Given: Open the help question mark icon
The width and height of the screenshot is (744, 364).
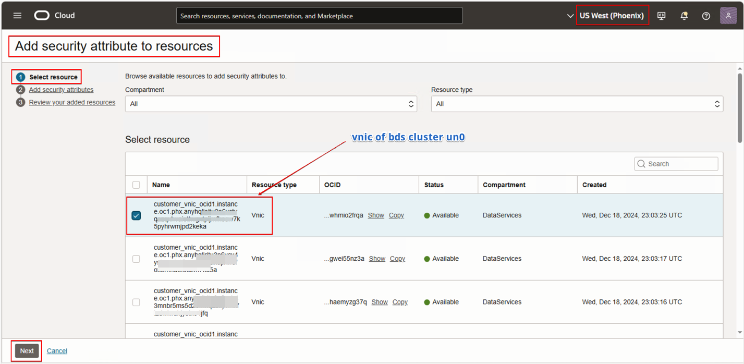Looking at the screenshot, I should pos(706,16).
